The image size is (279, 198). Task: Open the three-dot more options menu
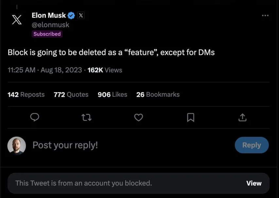point(265,16)
